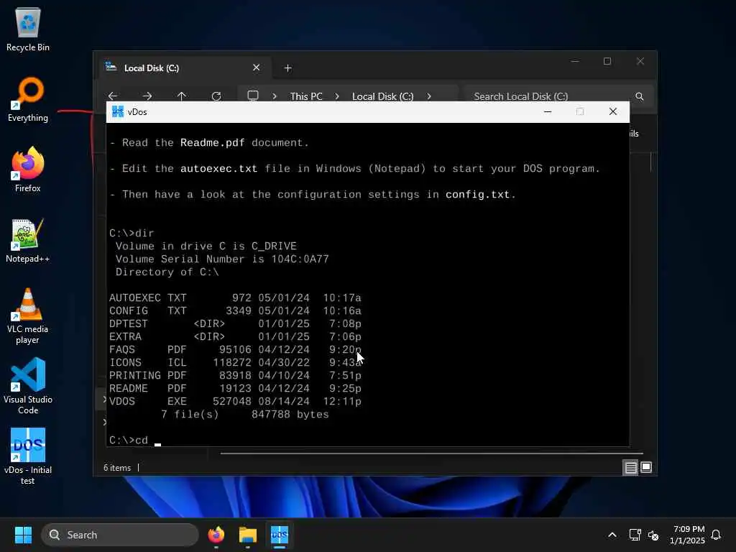Image resolution: width=736 pixels, height=552 pixels.
Task: Click the vDos window title bar icon
Action: coord(117,111)
